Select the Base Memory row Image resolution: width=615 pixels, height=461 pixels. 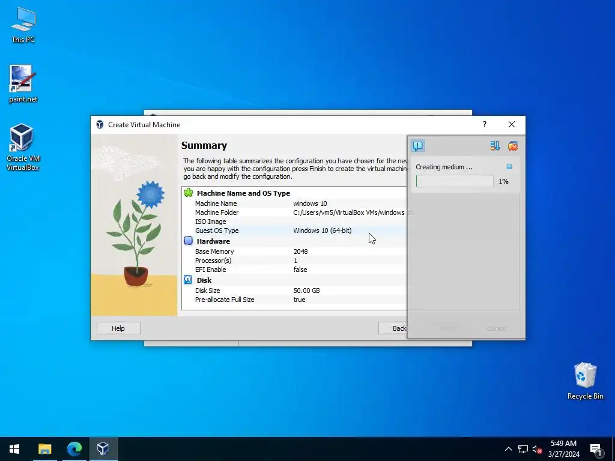pyautogui.click(x=294, y=252)
